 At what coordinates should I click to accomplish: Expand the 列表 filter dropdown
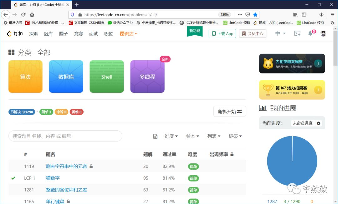coord(214,136)
